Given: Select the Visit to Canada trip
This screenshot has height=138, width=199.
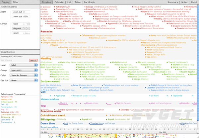Looking at the screenshot, I should (x=123, y=103).
